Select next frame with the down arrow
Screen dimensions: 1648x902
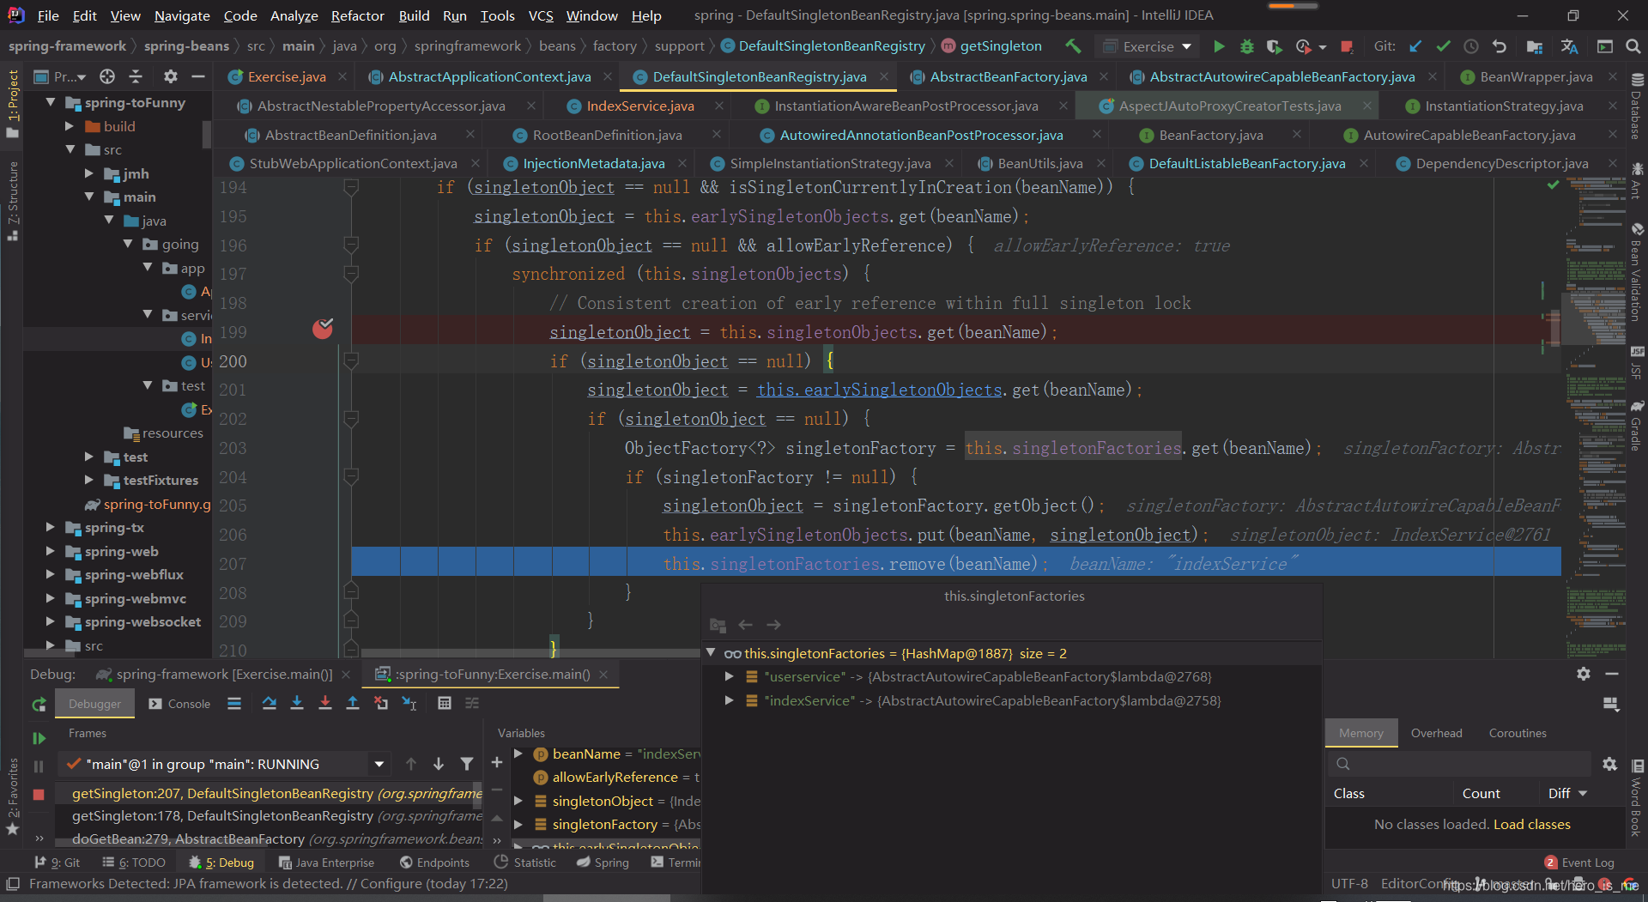[439, 764]
